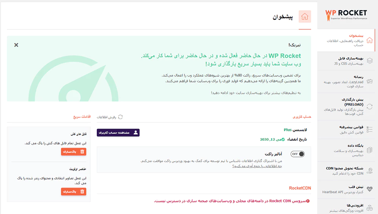Click the آنالیز راکت label
The image size is (378, 214).
(x=273, y=154)
